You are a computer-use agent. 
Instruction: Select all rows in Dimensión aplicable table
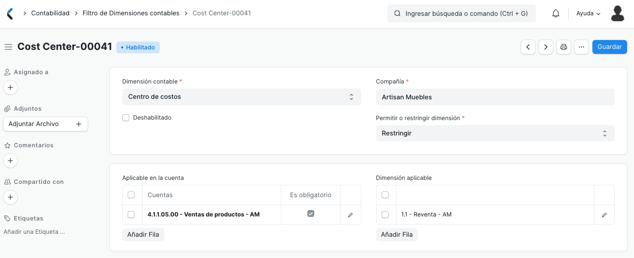click(x=385, y=195)
